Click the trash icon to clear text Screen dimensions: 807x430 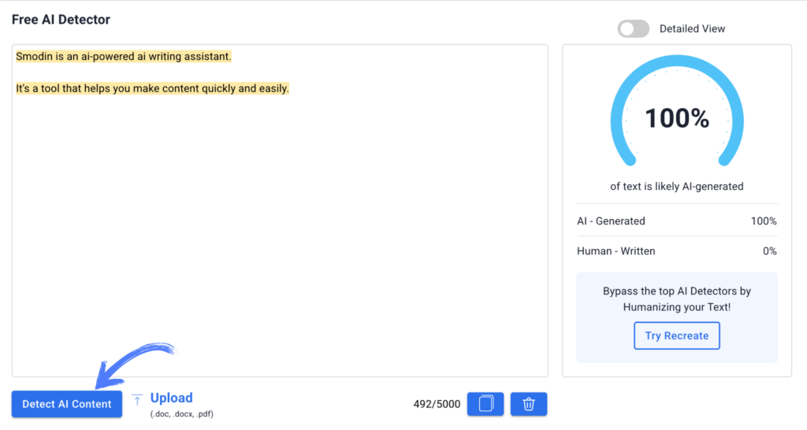click(529, 404)
